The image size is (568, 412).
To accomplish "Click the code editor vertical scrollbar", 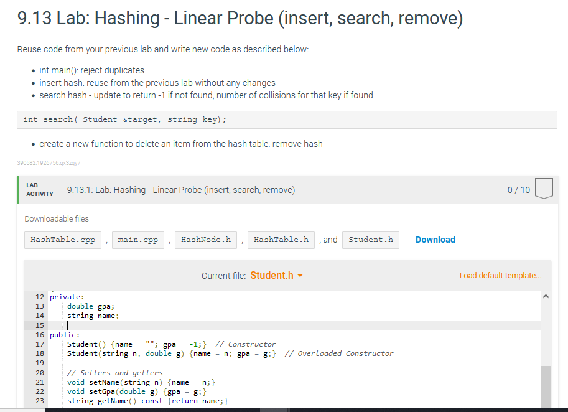I will tap(546, 349).
